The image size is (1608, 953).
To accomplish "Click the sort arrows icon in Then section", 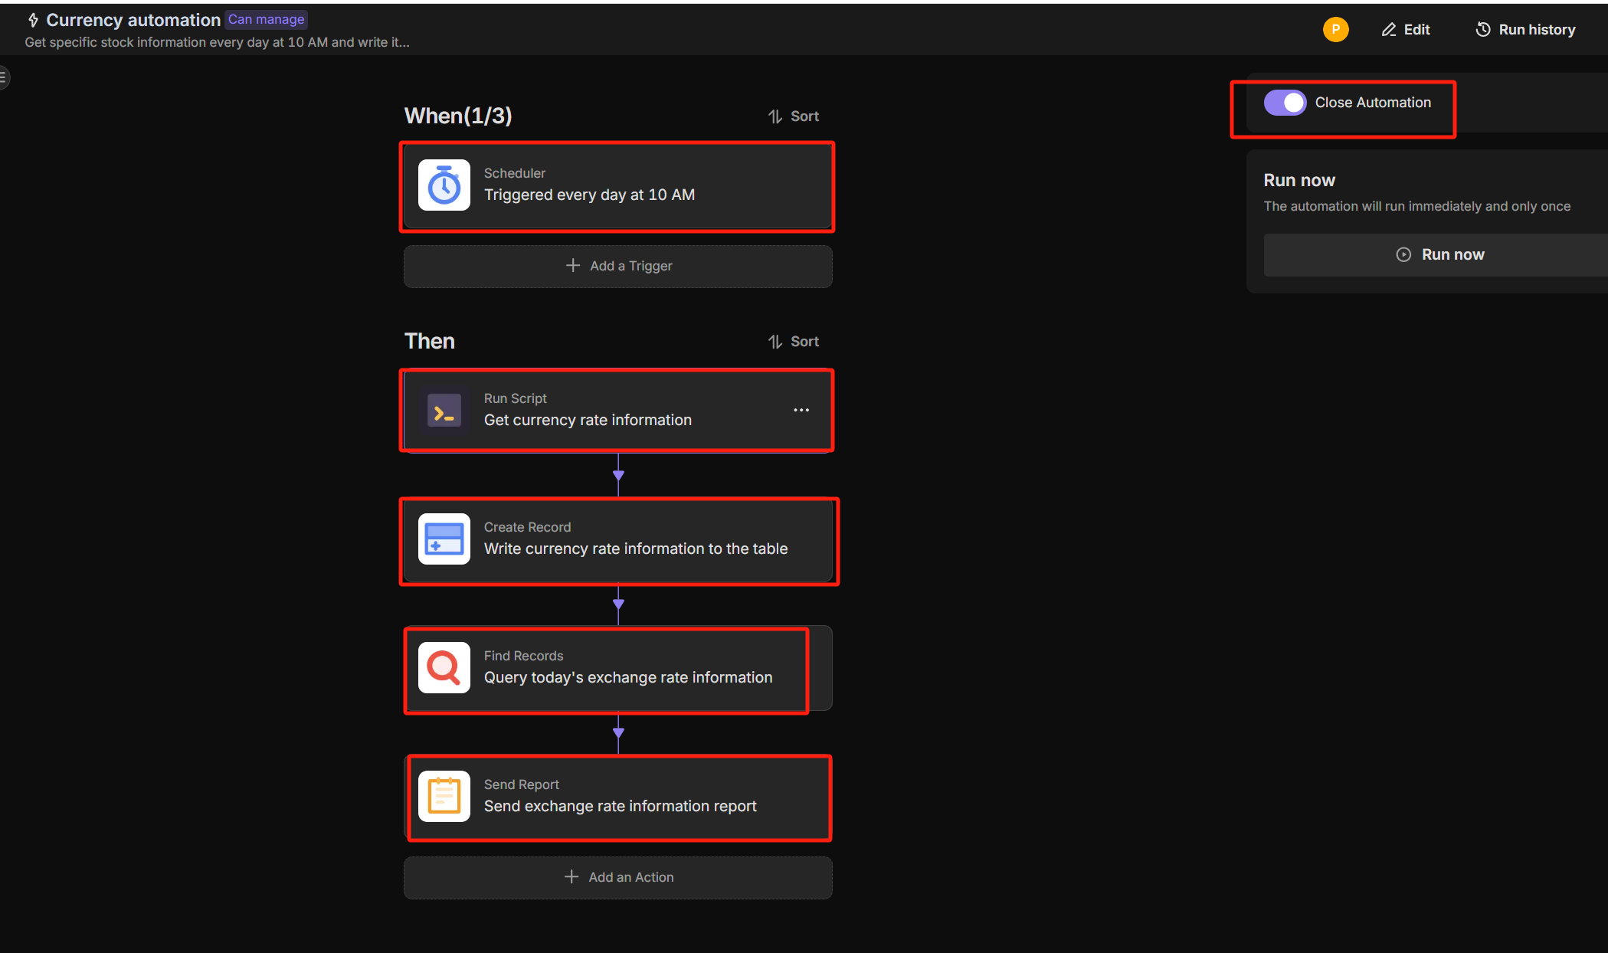I will pos(775,342).
